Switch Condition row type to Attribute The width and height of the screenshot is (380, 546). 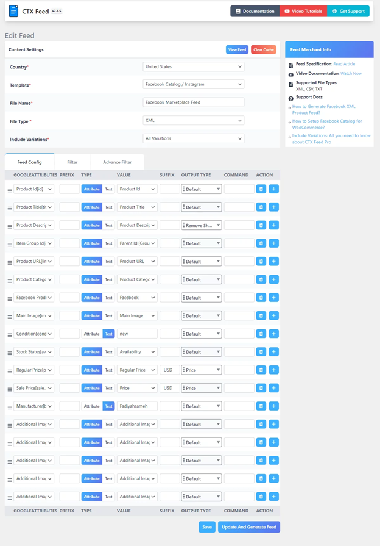(x=92, y=334)
